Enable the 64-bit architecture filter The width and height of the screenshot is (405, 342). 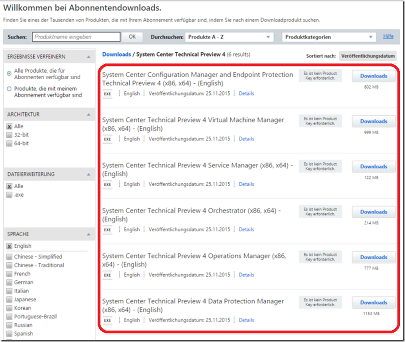coord(9,144)
